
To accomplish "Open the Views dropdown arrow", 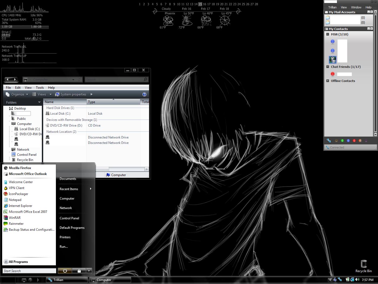I will pos(50,94).
